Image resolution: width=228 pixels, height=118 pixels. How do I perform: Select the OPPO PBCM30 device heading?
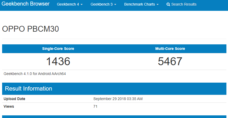point(30,29)
